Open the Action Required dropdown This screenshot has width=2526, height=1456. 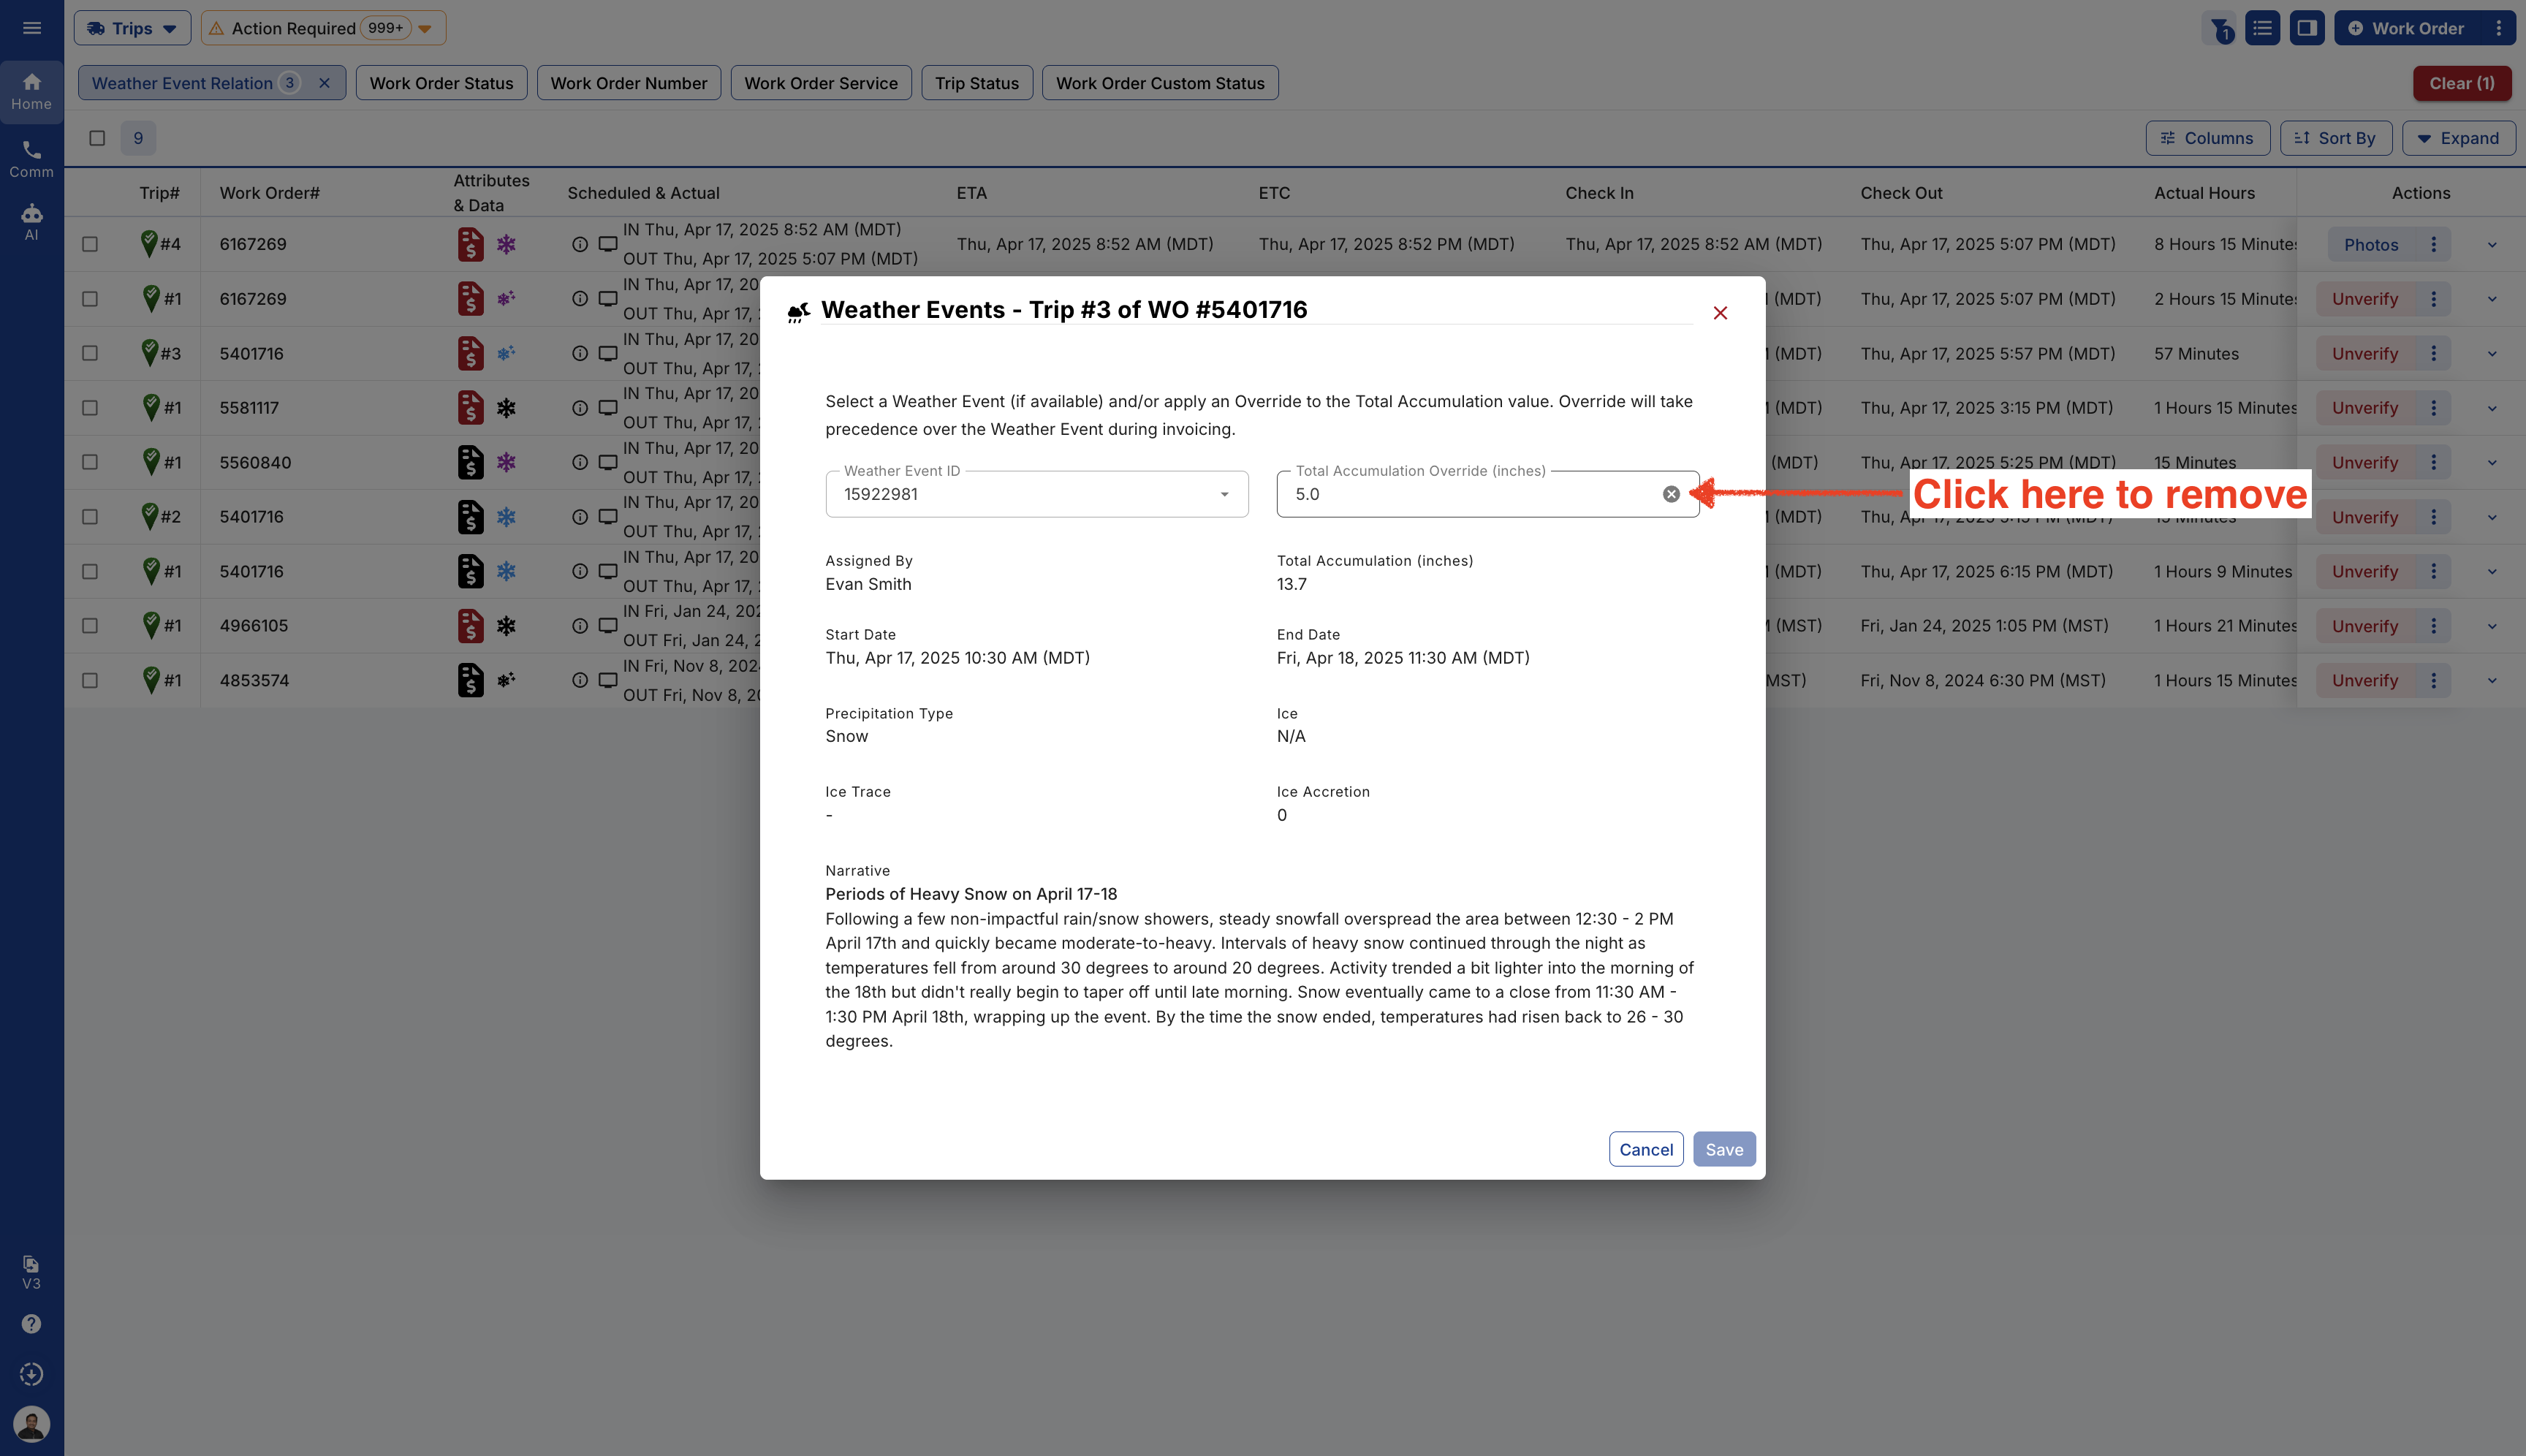click(323, 28)
